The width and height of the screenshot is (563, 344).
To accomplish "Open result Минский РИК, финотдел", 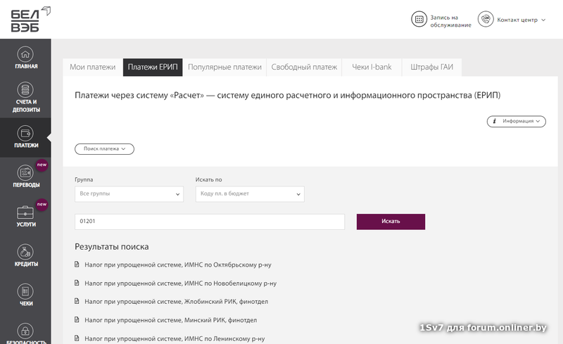I will [x=170, y=320].
